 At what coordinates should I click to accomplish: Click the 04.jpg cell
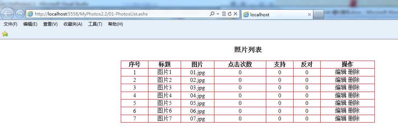pyautogui.click(x=197, y=96)
